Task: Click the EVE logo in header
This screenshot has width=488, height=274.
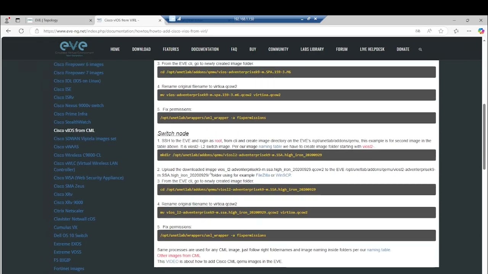Action: (x=74, y=48)
